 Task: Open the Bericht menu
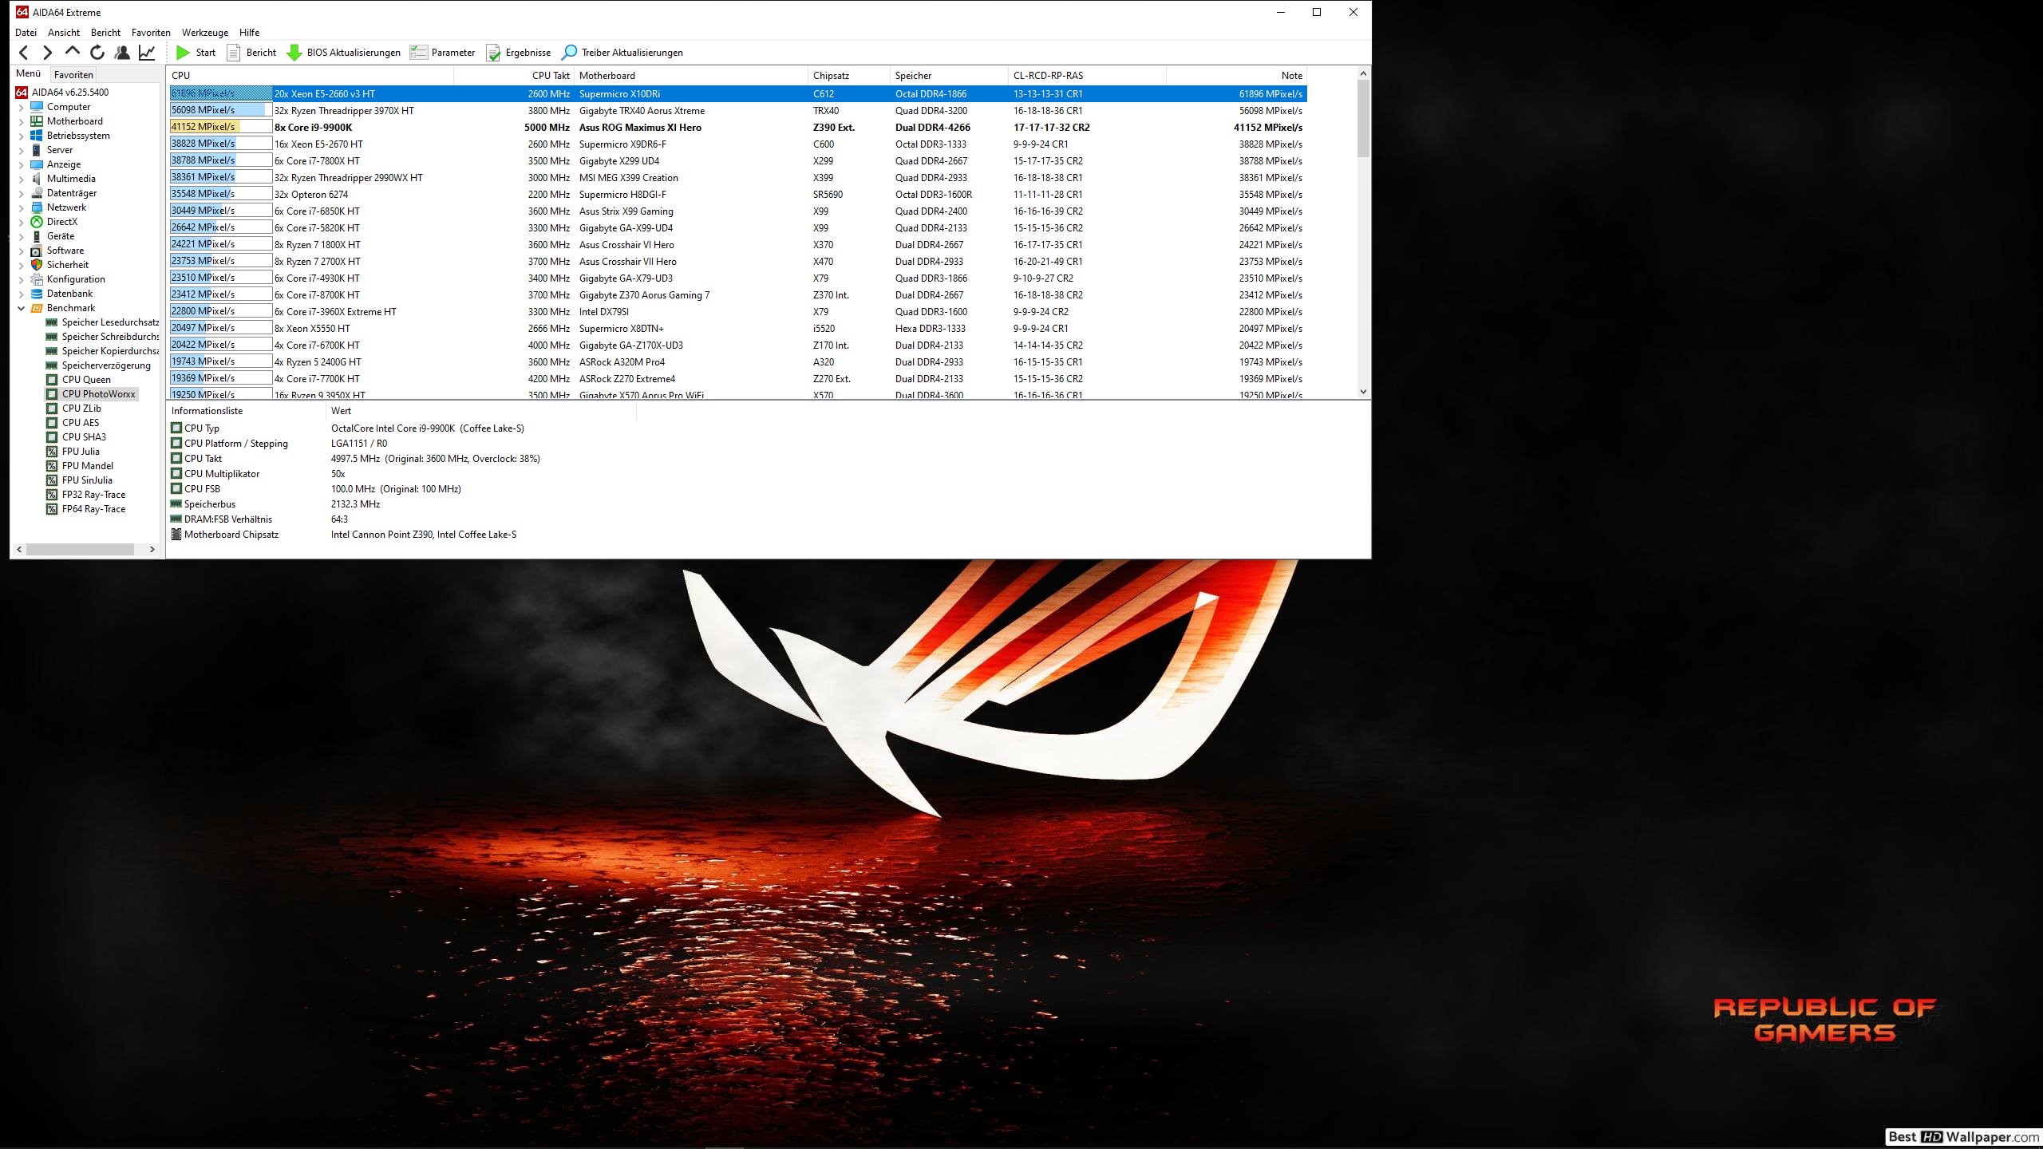[x=105, y=32]
